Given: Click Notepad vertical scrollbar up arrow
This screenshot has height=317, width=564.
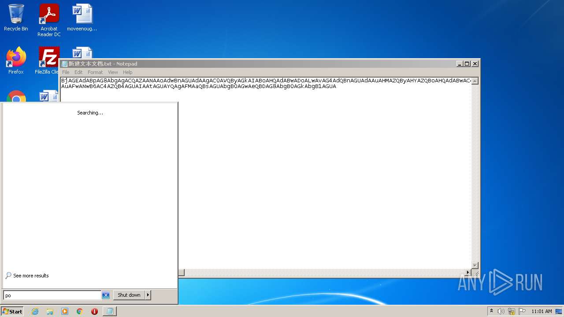Looking at the screenshot, I should point(475,81).
